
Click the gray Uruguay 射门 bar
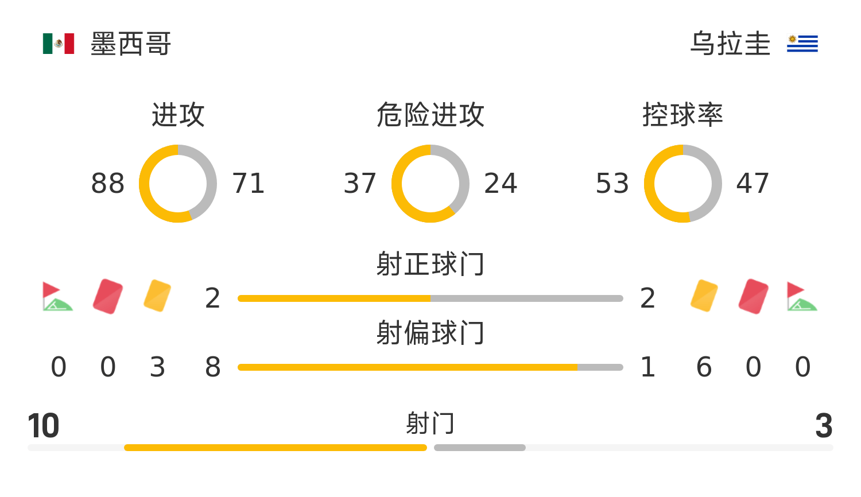pyautogui.click(x=480, y=448)
